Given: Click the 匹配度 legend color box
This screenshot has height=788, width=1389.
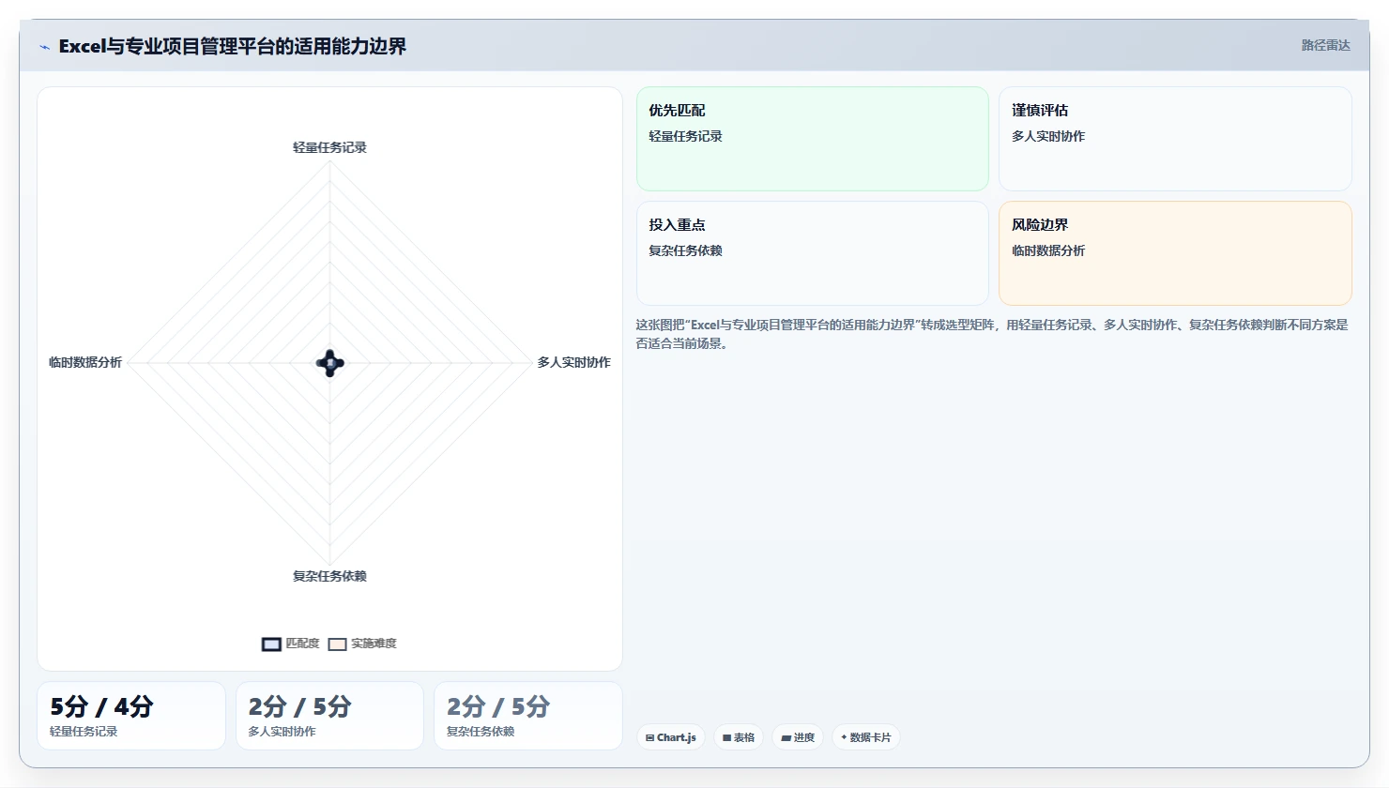Looking at the screenshot, I should click(x=271, y=644).
